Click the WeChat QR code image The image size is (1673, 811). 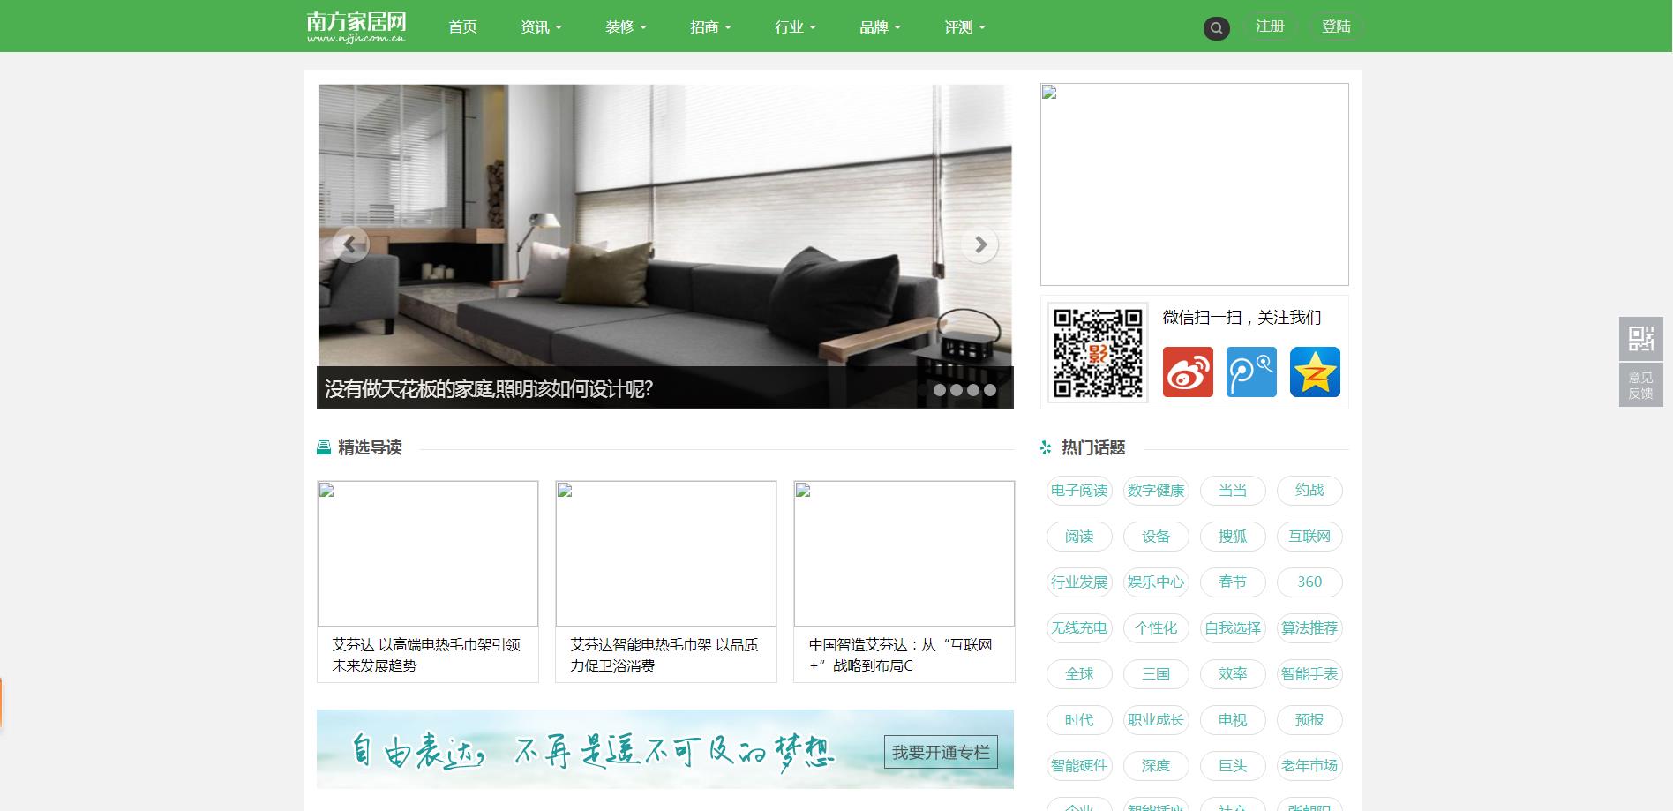(1098, 352)
